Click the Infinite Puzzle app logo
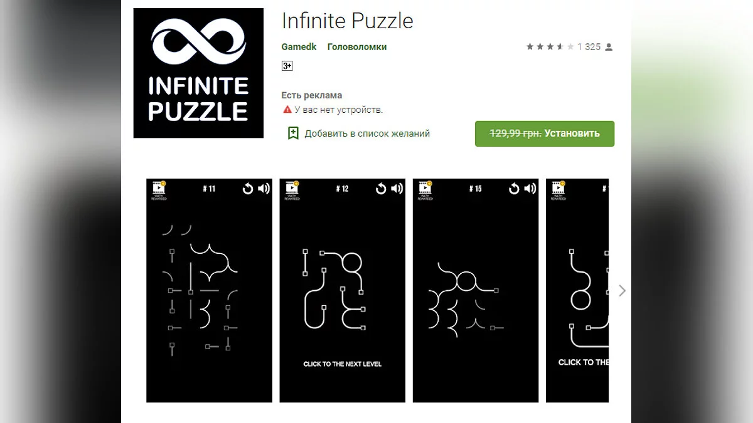Viewport: 753px width, 423px height. click(x=198, y=73)
